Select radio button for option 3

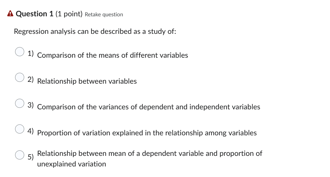[x=19, y=104]
